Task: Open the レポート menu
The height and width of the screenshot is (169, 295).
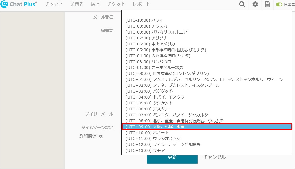Action: 142,4
